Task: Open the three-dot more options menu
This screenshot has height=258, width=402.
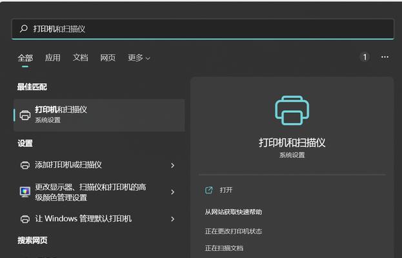Action: pos(385,57)
